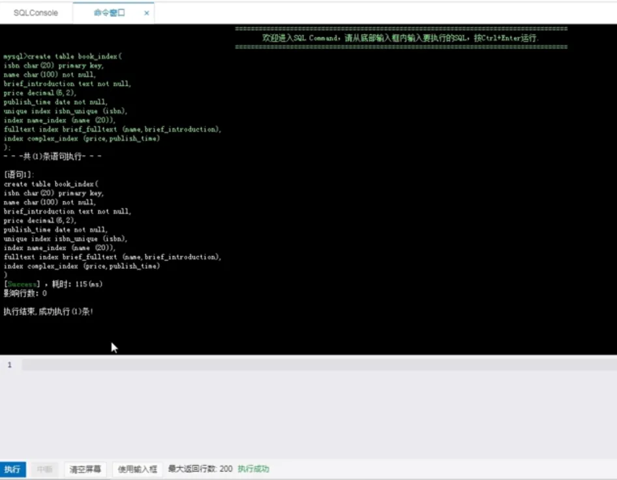
Task: Click line number 1 in the input gutter
Action: [x=9, y=365]
